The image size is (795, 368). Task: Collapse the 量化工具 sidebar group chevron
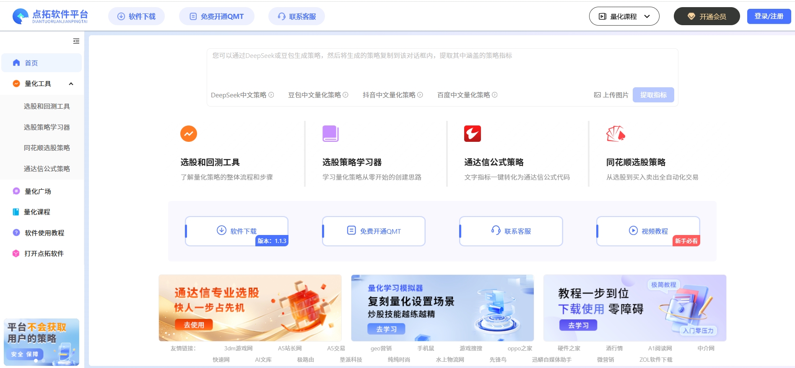point(71,84)
